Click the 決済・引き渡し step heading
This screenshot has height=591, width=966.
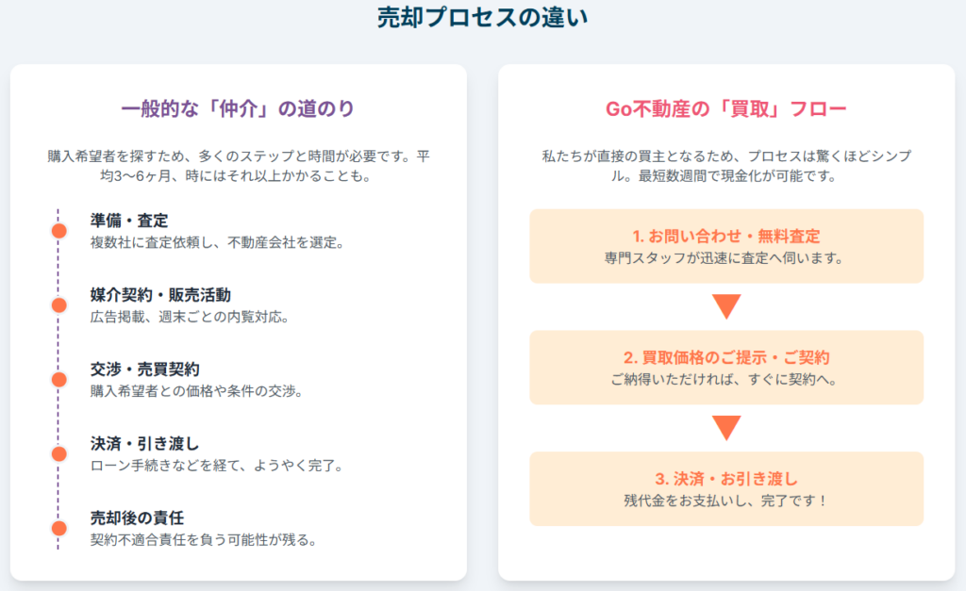click(144, 443)
